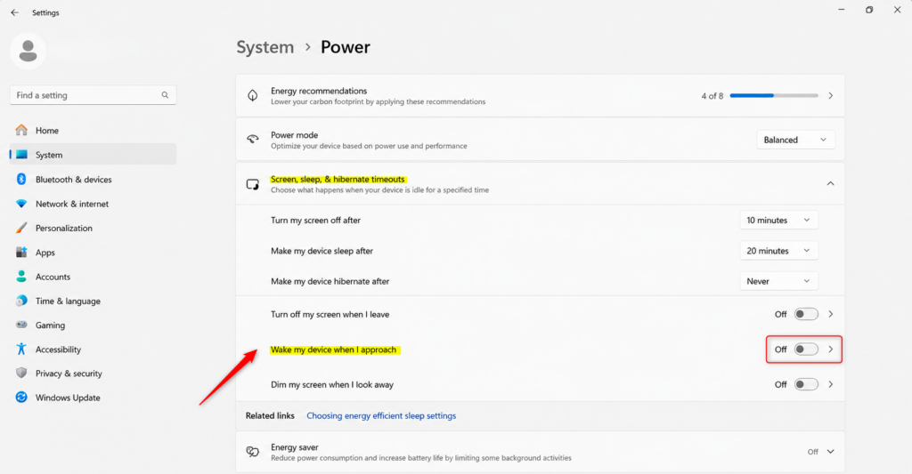
Task: Click the search magnifier icon
Action: (x=165, y=94)
